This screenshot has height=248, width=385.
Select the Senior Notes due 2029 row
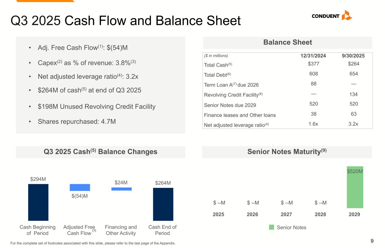pos(230,105)
